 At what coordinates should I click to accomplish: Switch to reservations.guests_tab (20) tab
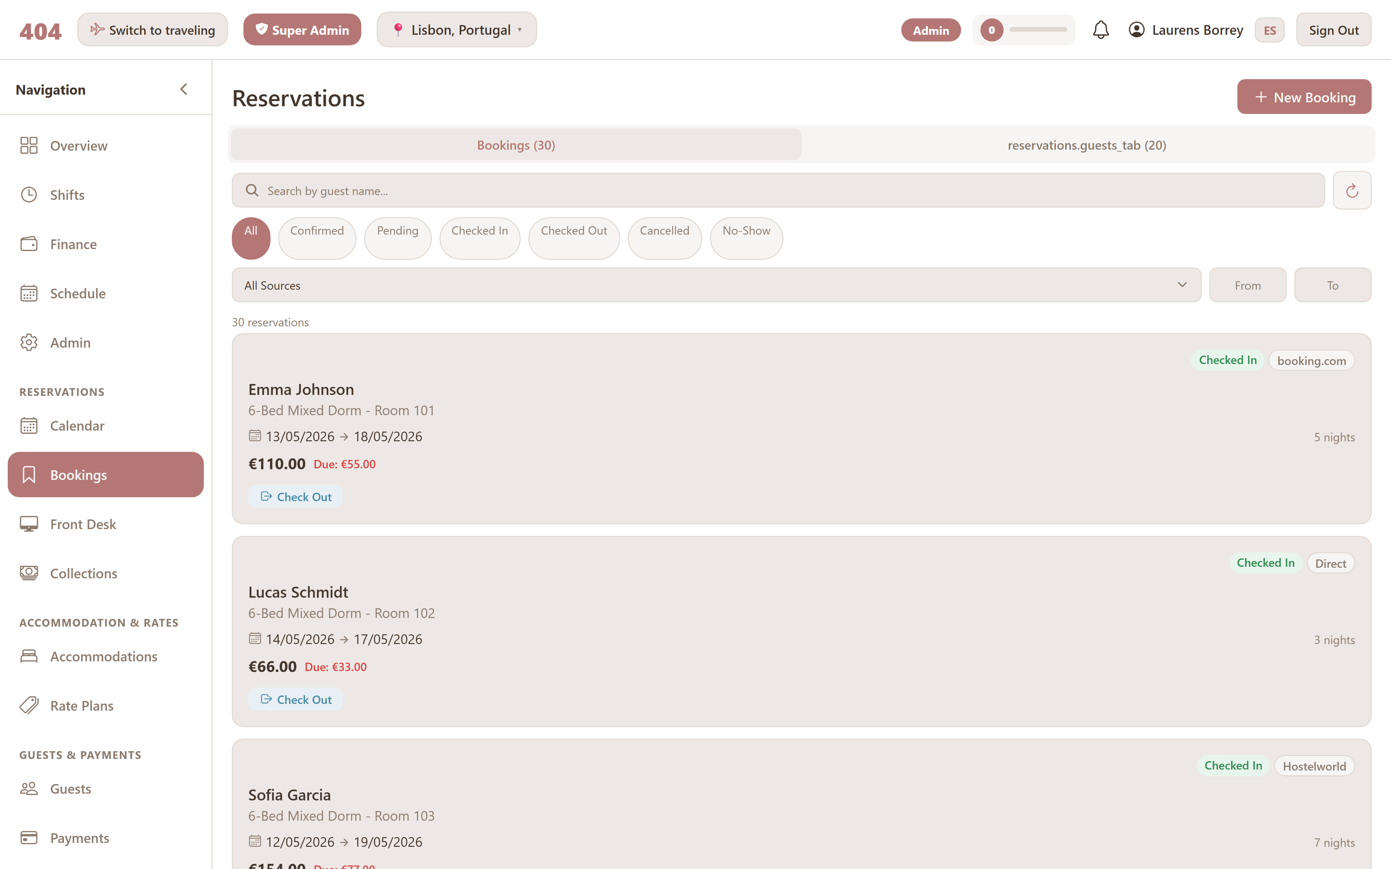pos(1086,145)
